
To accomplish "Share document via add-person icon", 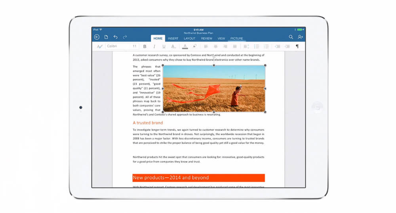I will (300, 37).
